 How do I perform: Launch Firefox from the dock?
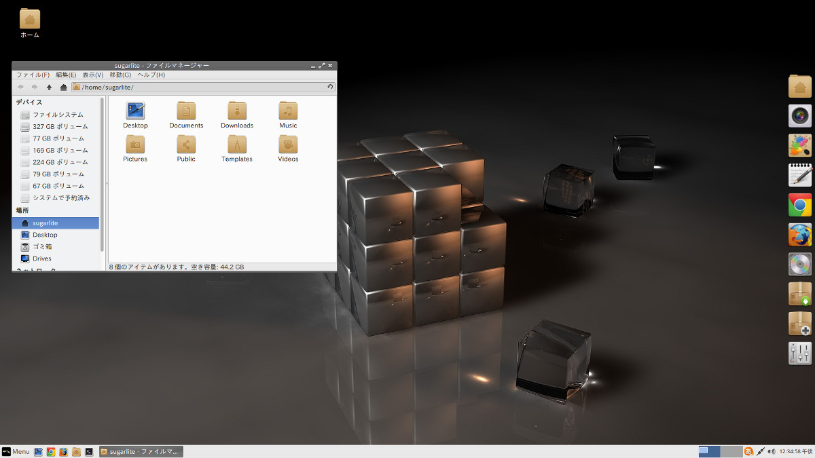[x=800, y=235]
